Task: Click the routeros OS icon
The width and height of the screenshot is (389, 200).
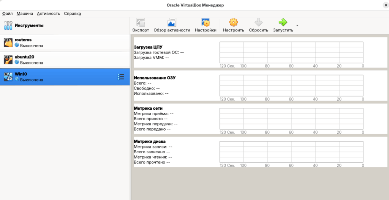Action: point(8,43)
